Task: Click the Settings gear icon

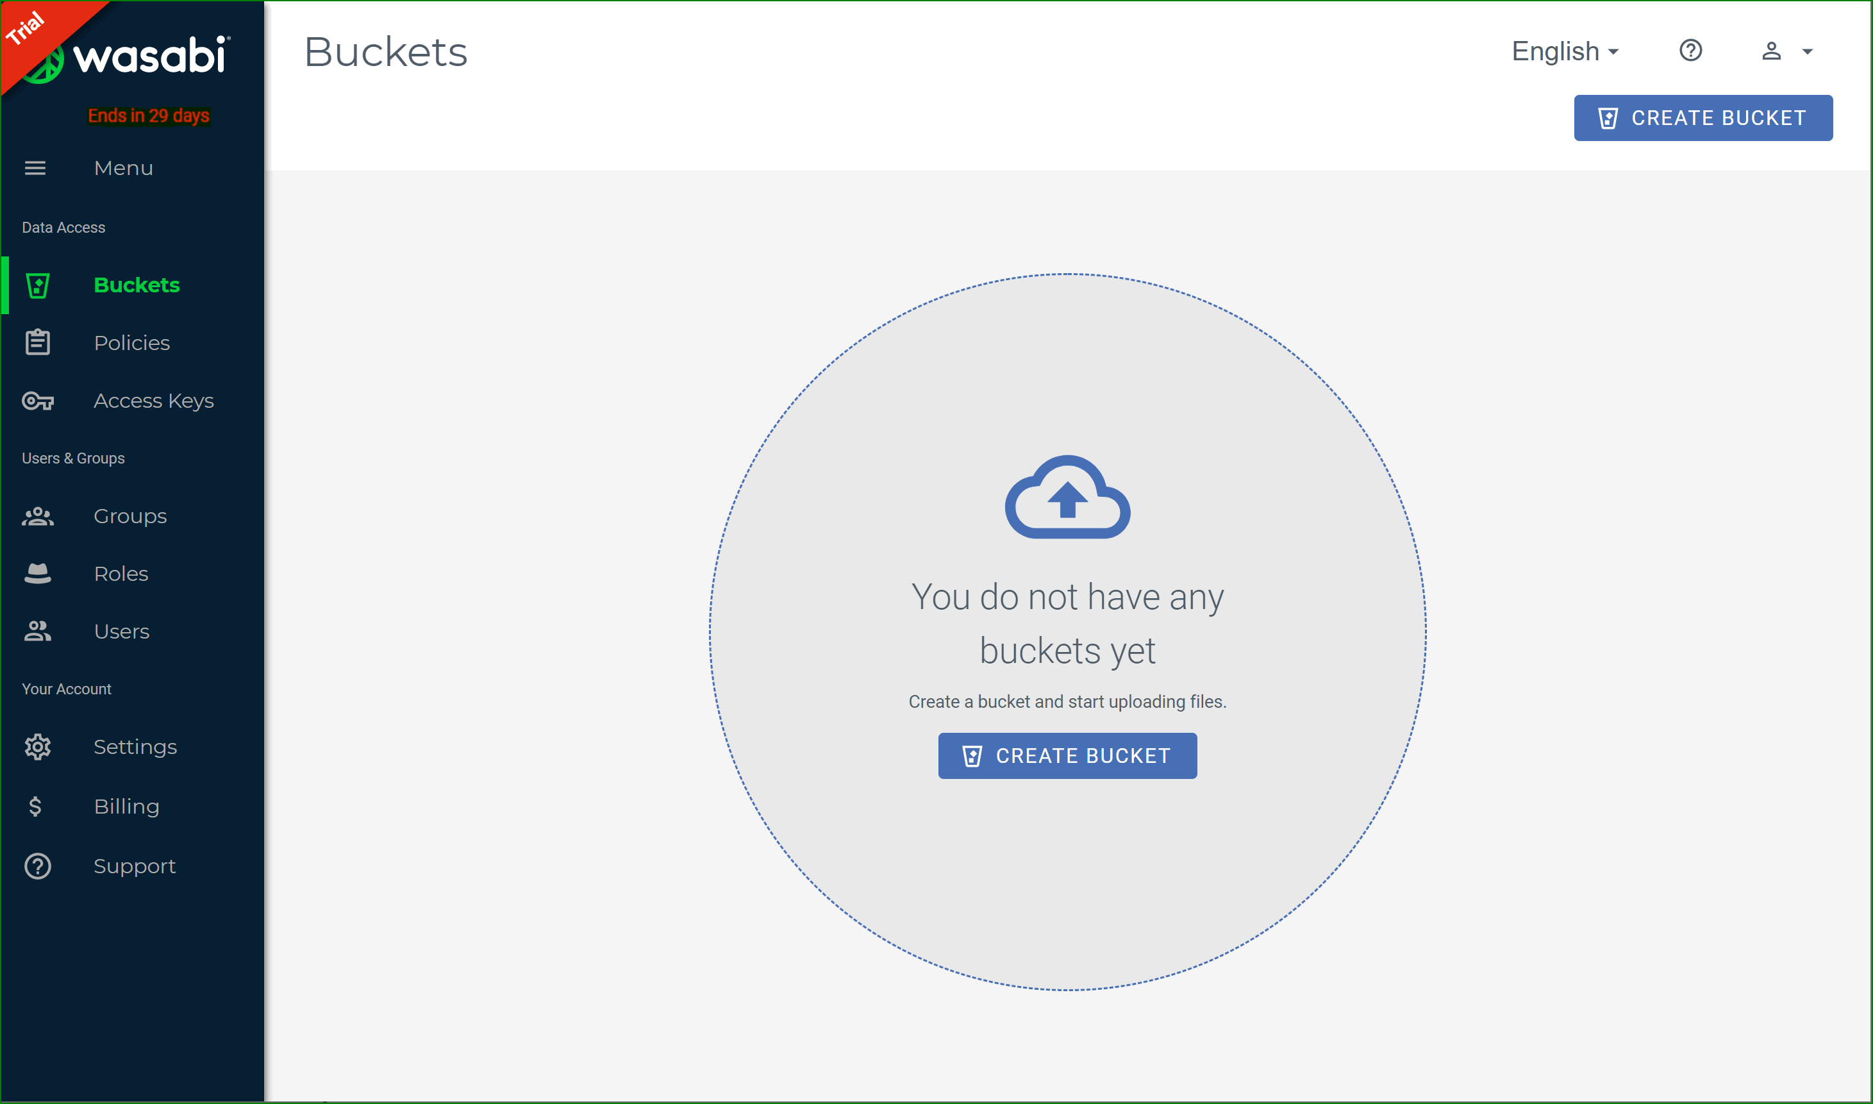Action: 37,747
